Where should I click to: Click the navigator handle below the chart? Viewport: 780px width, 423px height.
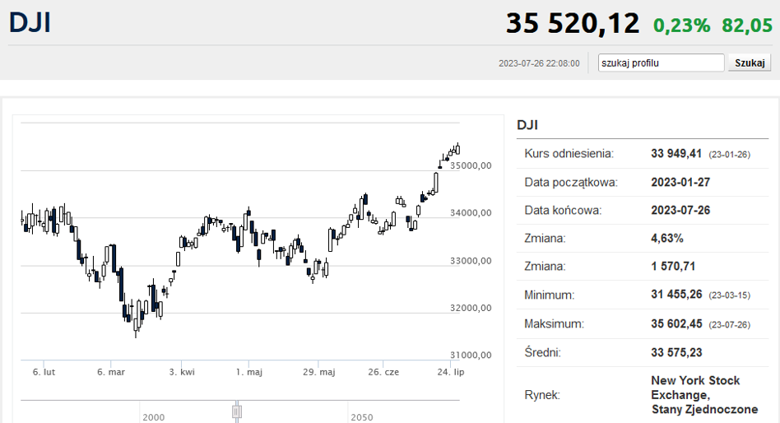[237, 411]
